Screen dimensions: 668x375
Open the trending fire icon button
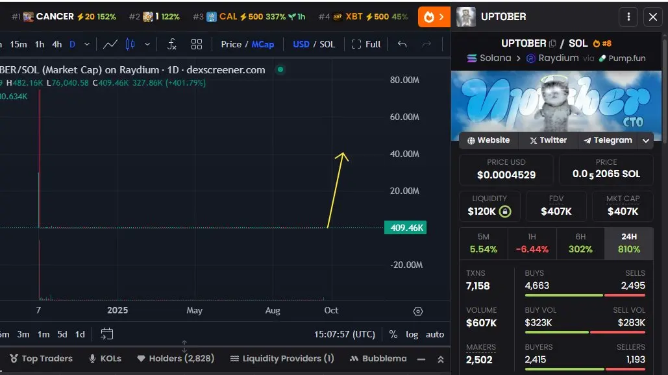click(434, 17)
